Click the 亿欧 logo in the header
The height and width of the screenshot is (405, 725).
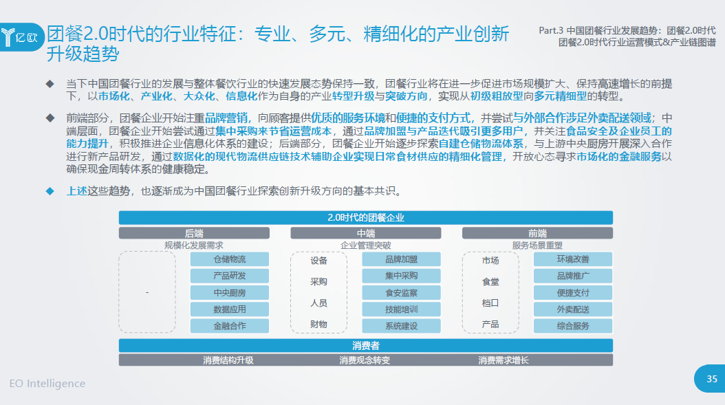tap(22, 37)
